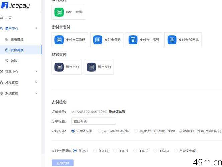
Task: Click the 订单编号 field label
Action: click(59, 112)
